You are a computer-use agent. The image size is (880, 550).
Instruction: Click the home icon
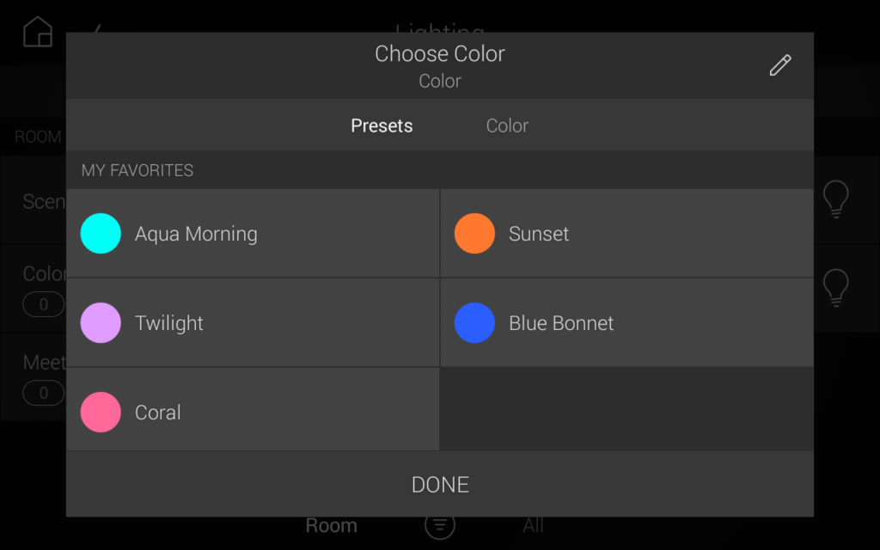click(38, 32)
